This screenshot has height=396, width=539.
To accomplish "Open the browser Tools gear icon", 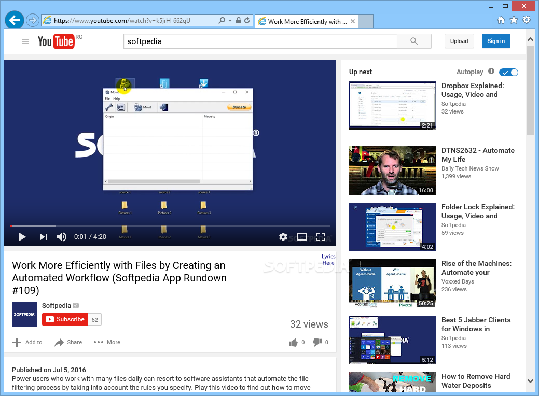I will [526, 20].
